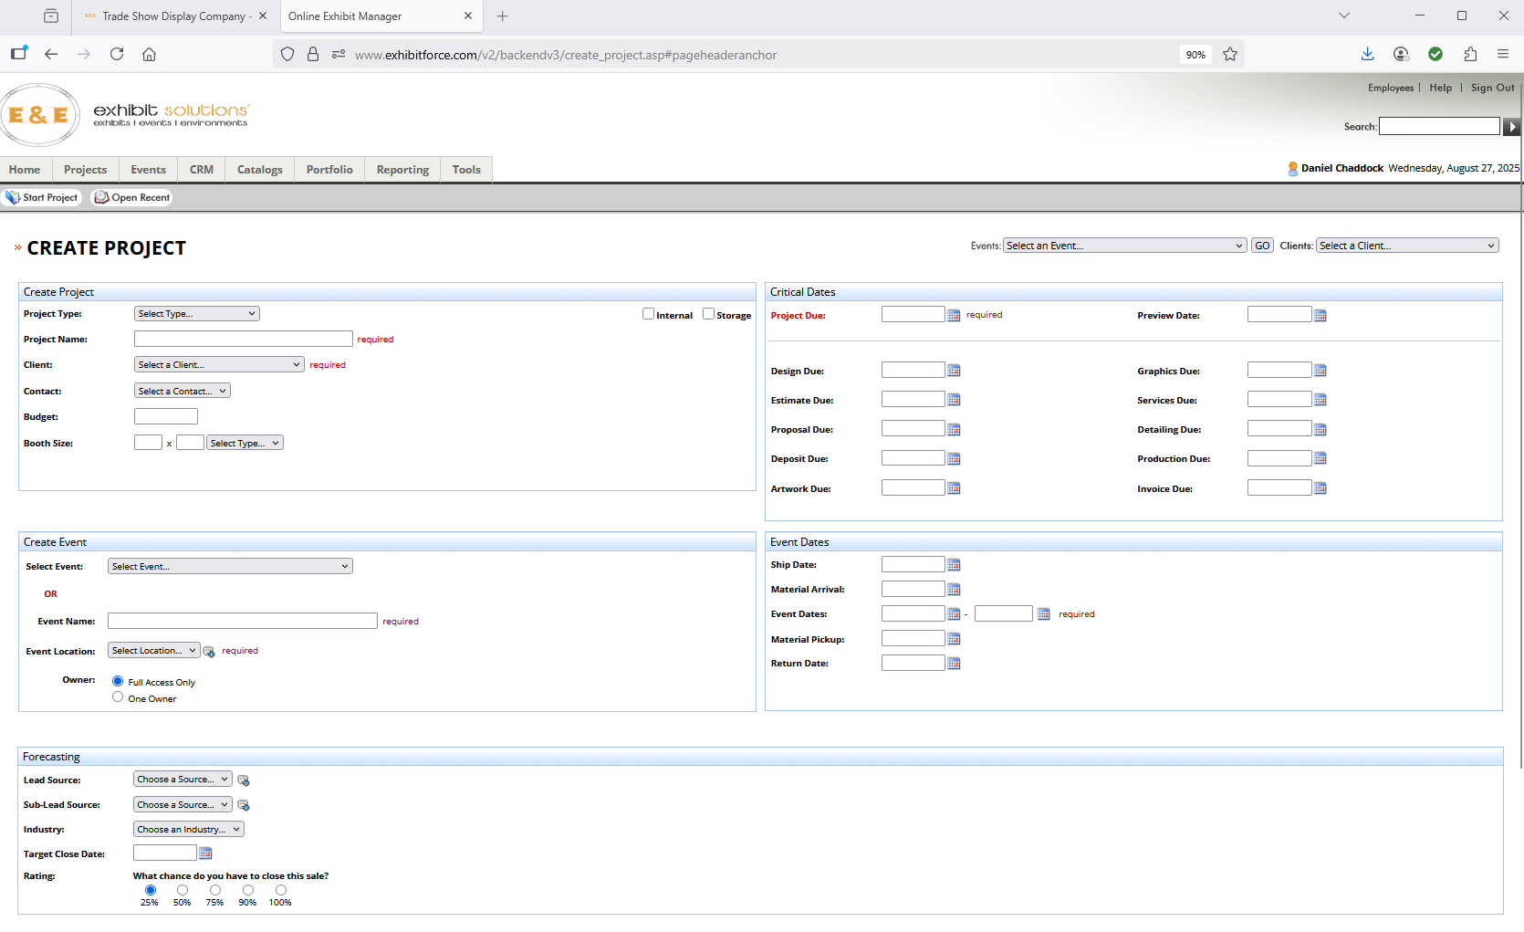Open calendar picker for Artwork Due

[954, 488]
